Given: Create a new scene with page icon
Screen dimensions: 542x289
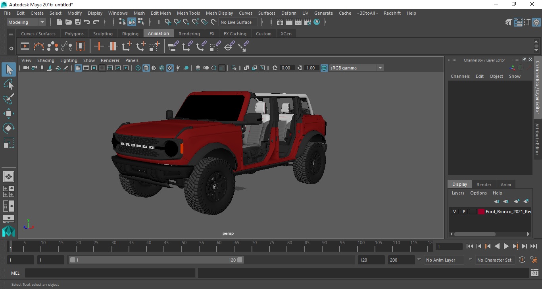Looking at the screenshot, I should pyautogui.click(x=59, y=22).
